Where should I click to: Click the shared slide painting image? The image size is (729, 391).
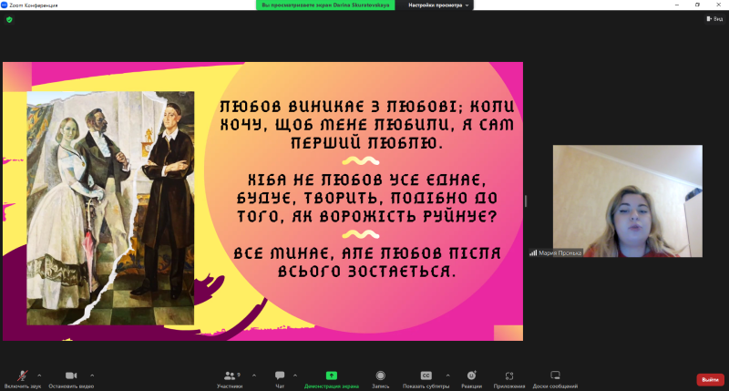(110, 208)
